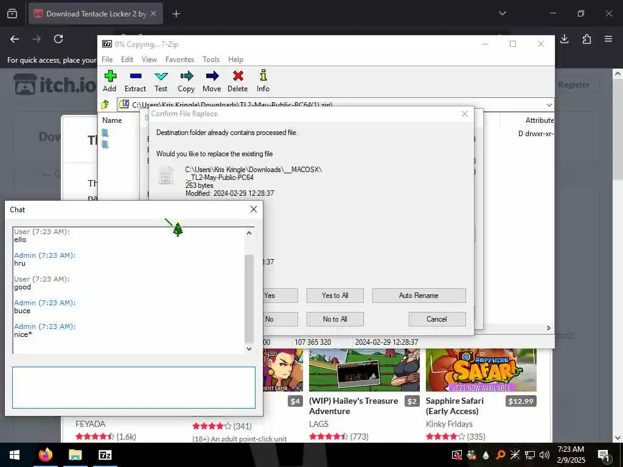Click the Firefox taskbar icon
The width and height of the screenshot is (623, 467).
tap(45, 455)
